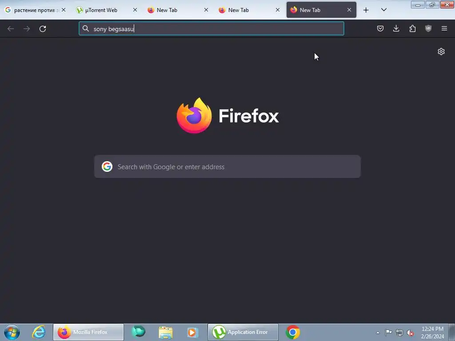Open the Extensions menu
Screen dimensions: 455x341
412,28
